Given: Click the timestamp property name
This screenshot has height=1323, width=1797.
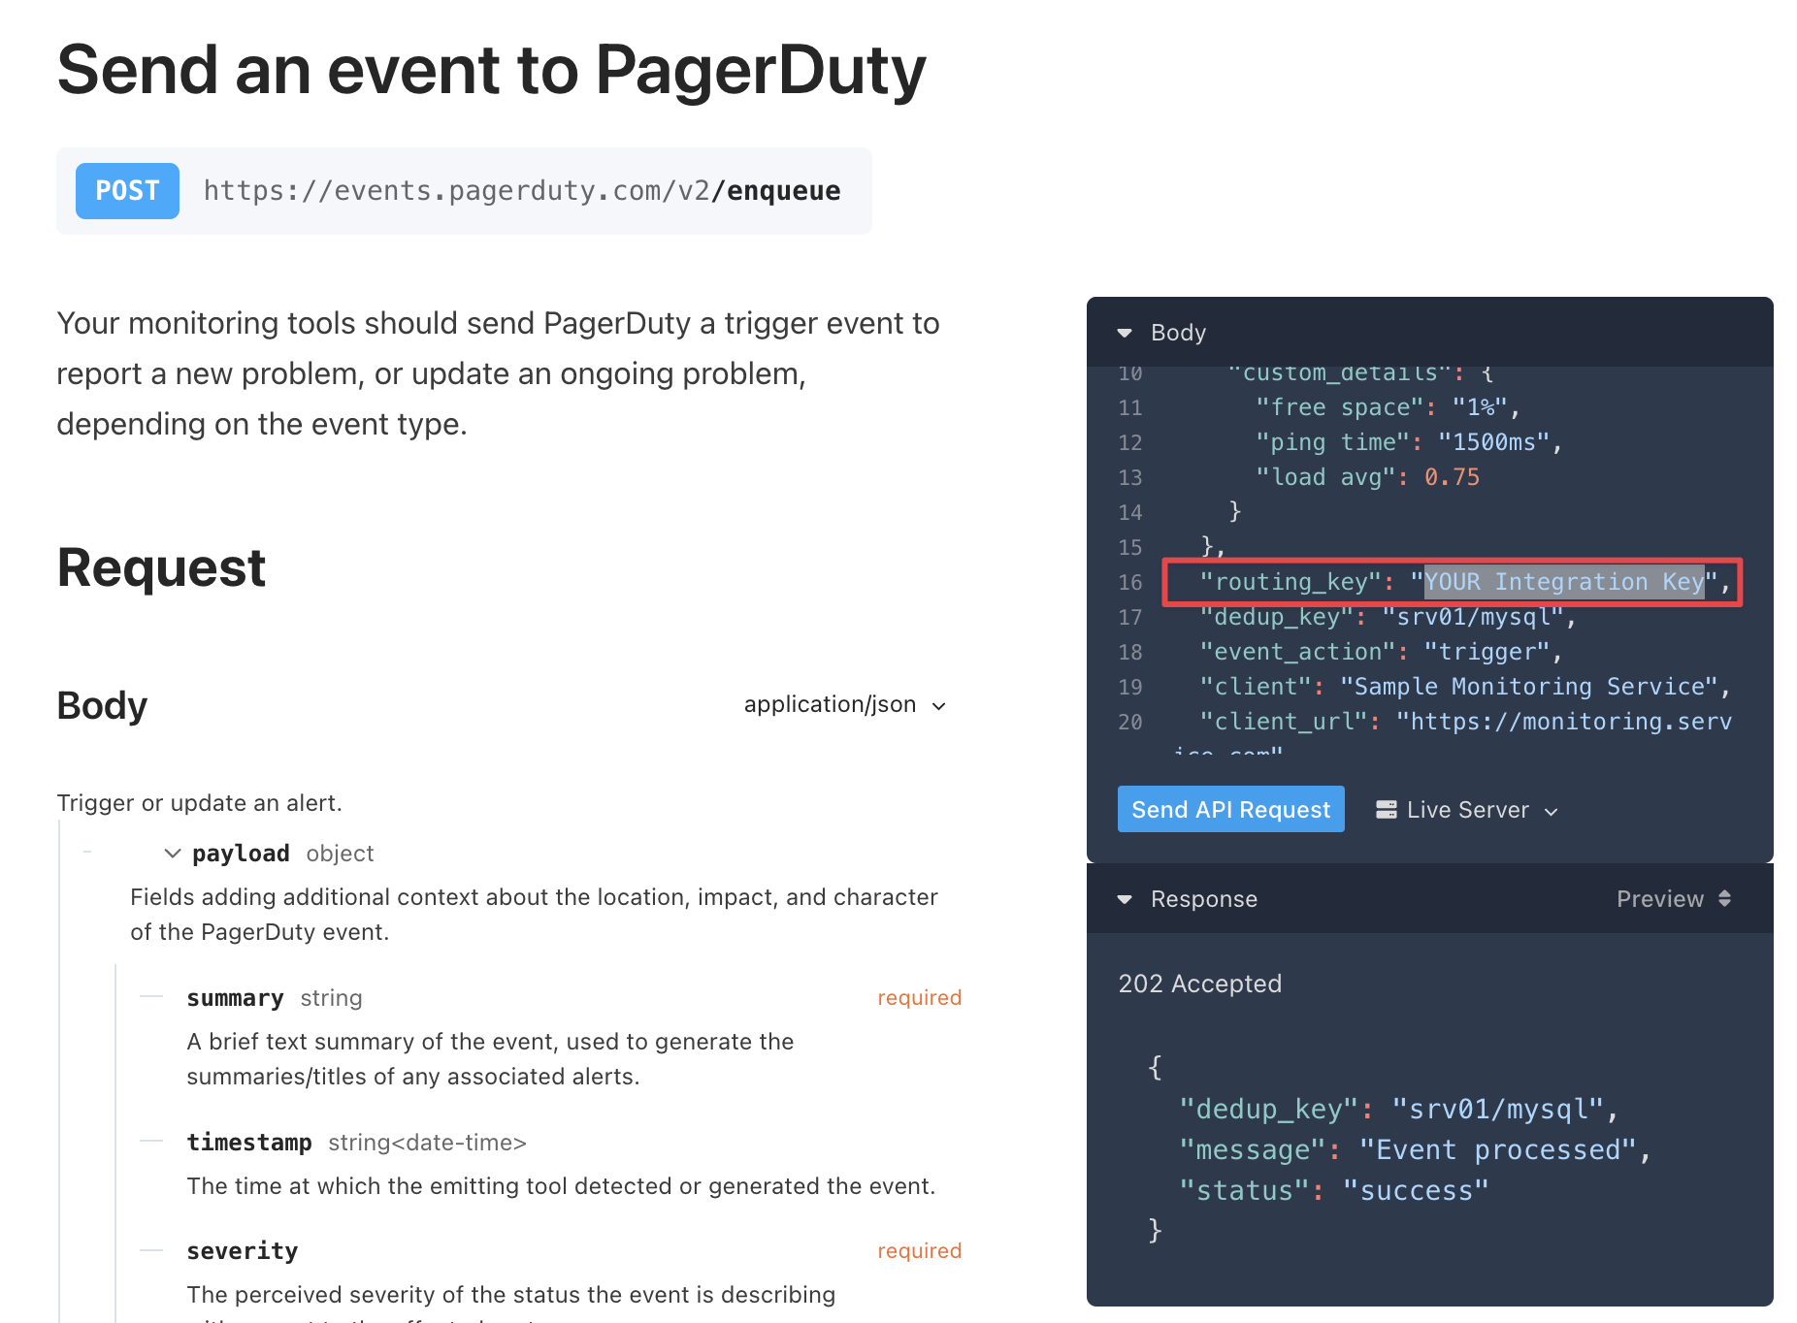Looking at the screenshot, I should 249,1143.
